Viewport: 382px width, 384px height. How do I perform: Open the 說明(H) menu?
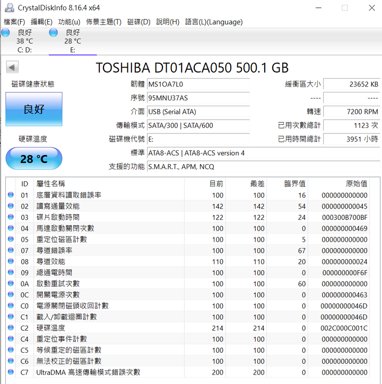[x=168, y=22]
